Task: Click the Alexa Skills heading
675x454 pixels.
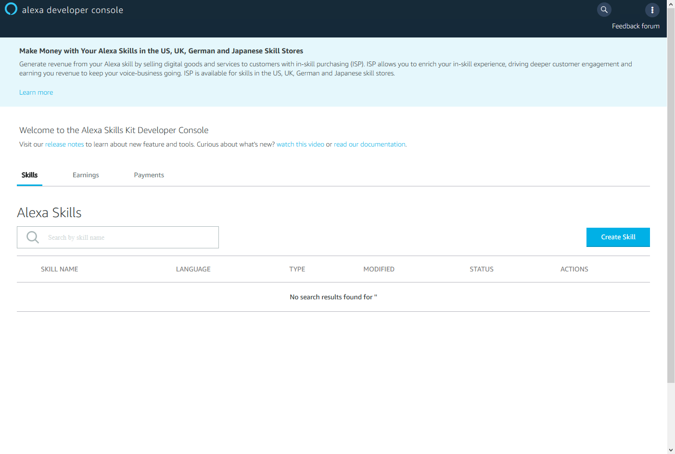Action: [x=49, y=212]
